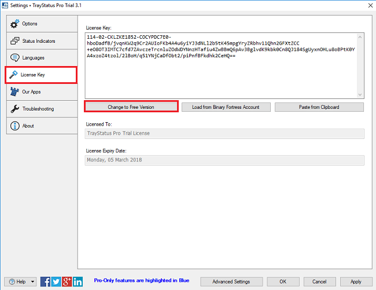Select the License Key tab

coord(41,75)
